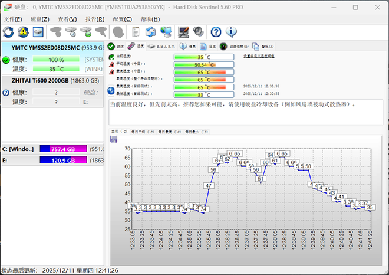Click the report document toolbar icon

coord(136,31)
